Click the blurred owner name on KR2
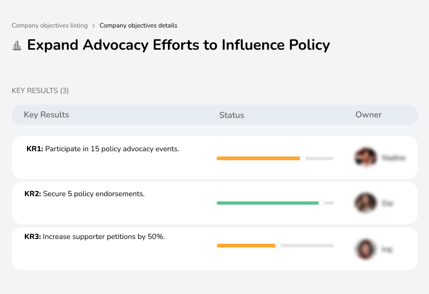Image resolution: width=429 pixels, height=294 pixels. click(387, 203)
